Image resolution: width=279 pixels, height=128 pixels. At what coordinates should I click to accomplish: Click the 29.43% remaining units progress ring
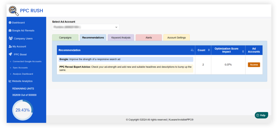(23, 110)
